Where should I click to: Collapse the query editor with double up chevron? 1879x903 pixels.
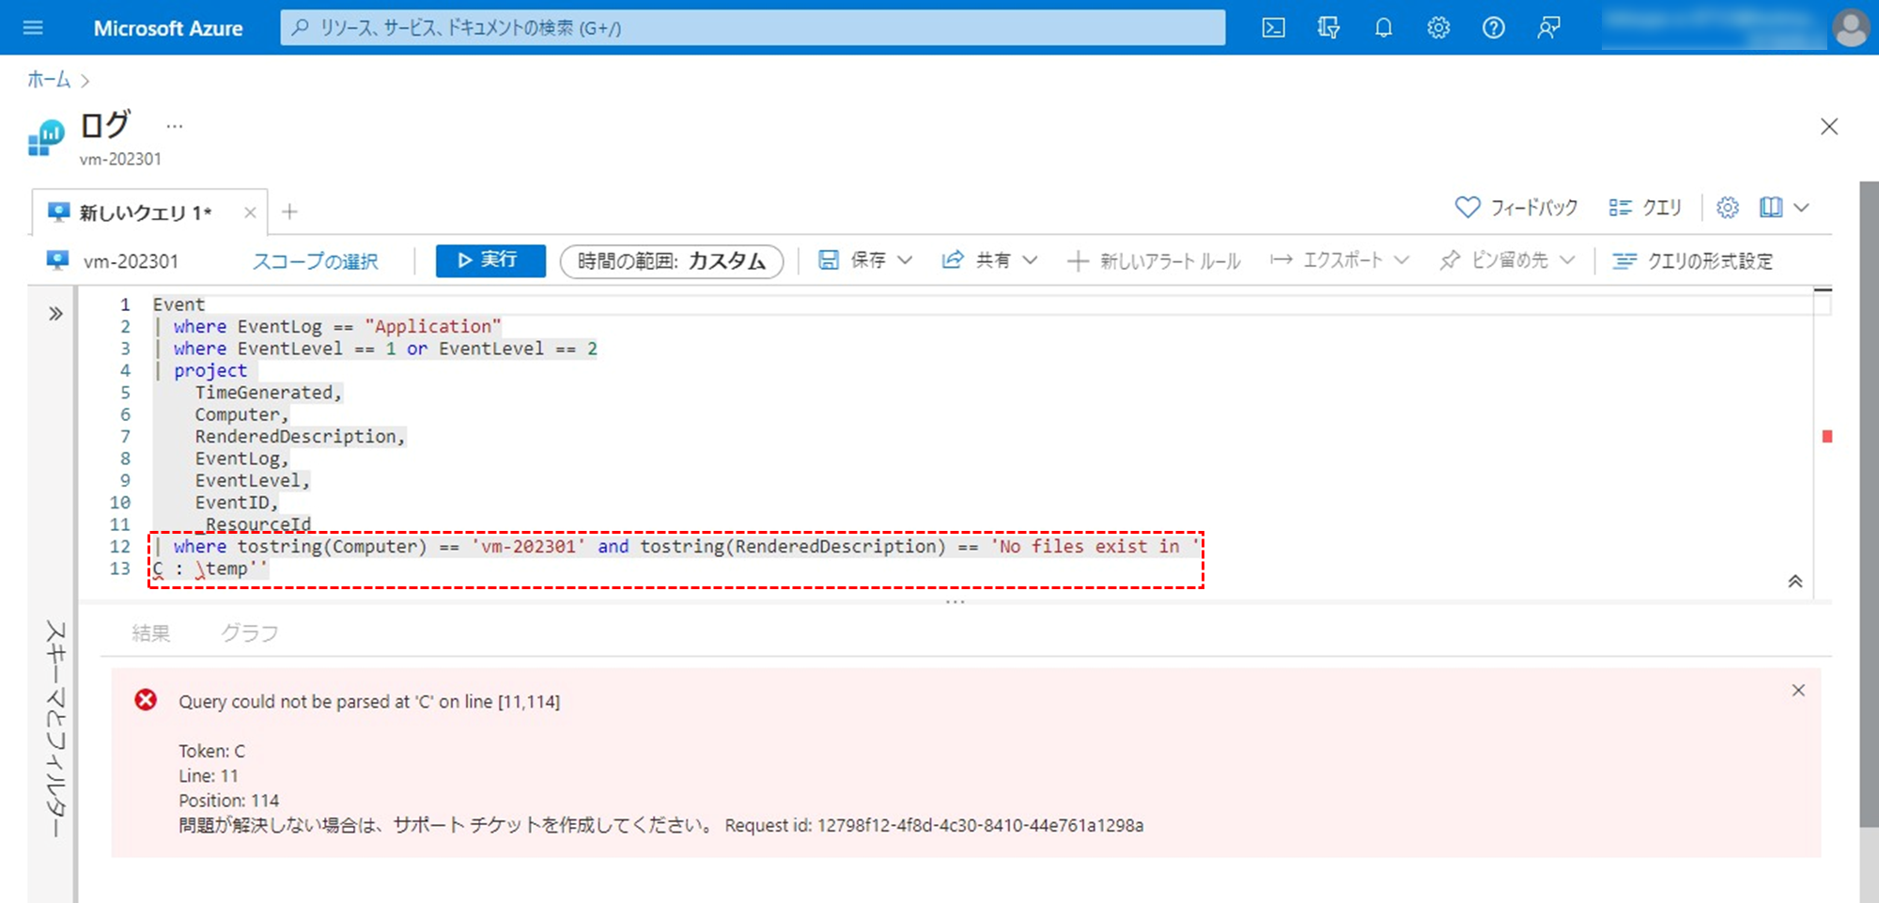click(x=1794, y=582)
